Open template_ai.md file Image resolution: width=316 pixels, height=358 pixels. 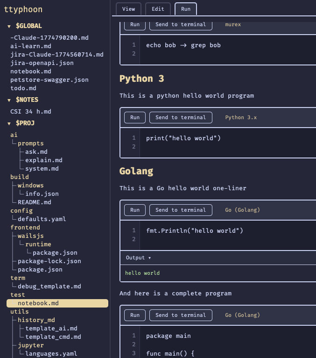51,329
